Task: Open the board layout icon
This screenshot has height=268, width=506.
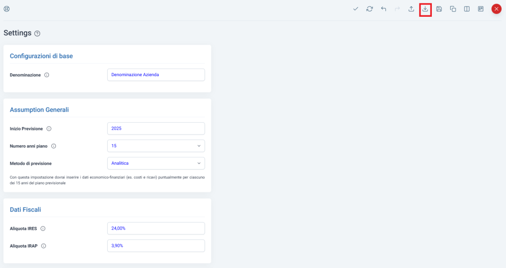Action: (x=480, y=9)
